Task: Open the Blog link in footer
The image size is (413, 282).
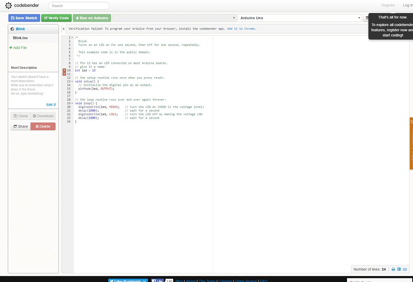Action: coord(179,281)
